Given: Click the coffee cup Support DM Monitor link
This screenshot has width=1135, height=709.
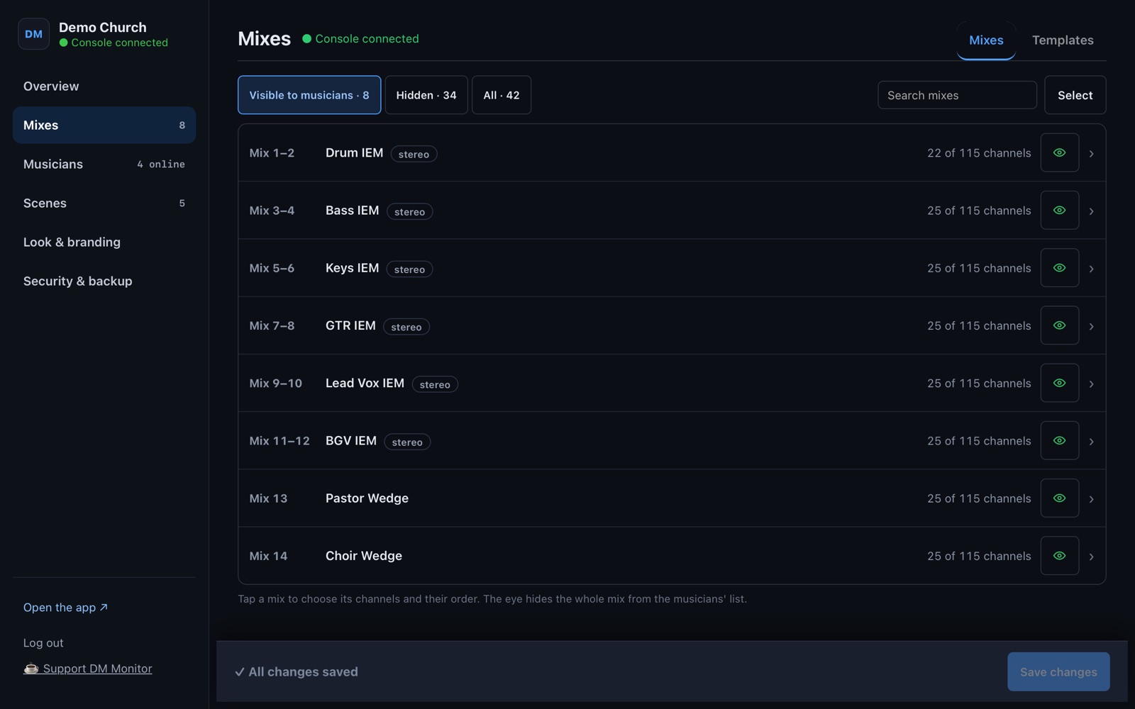Looking at the screenshot, I should (88, 668).
